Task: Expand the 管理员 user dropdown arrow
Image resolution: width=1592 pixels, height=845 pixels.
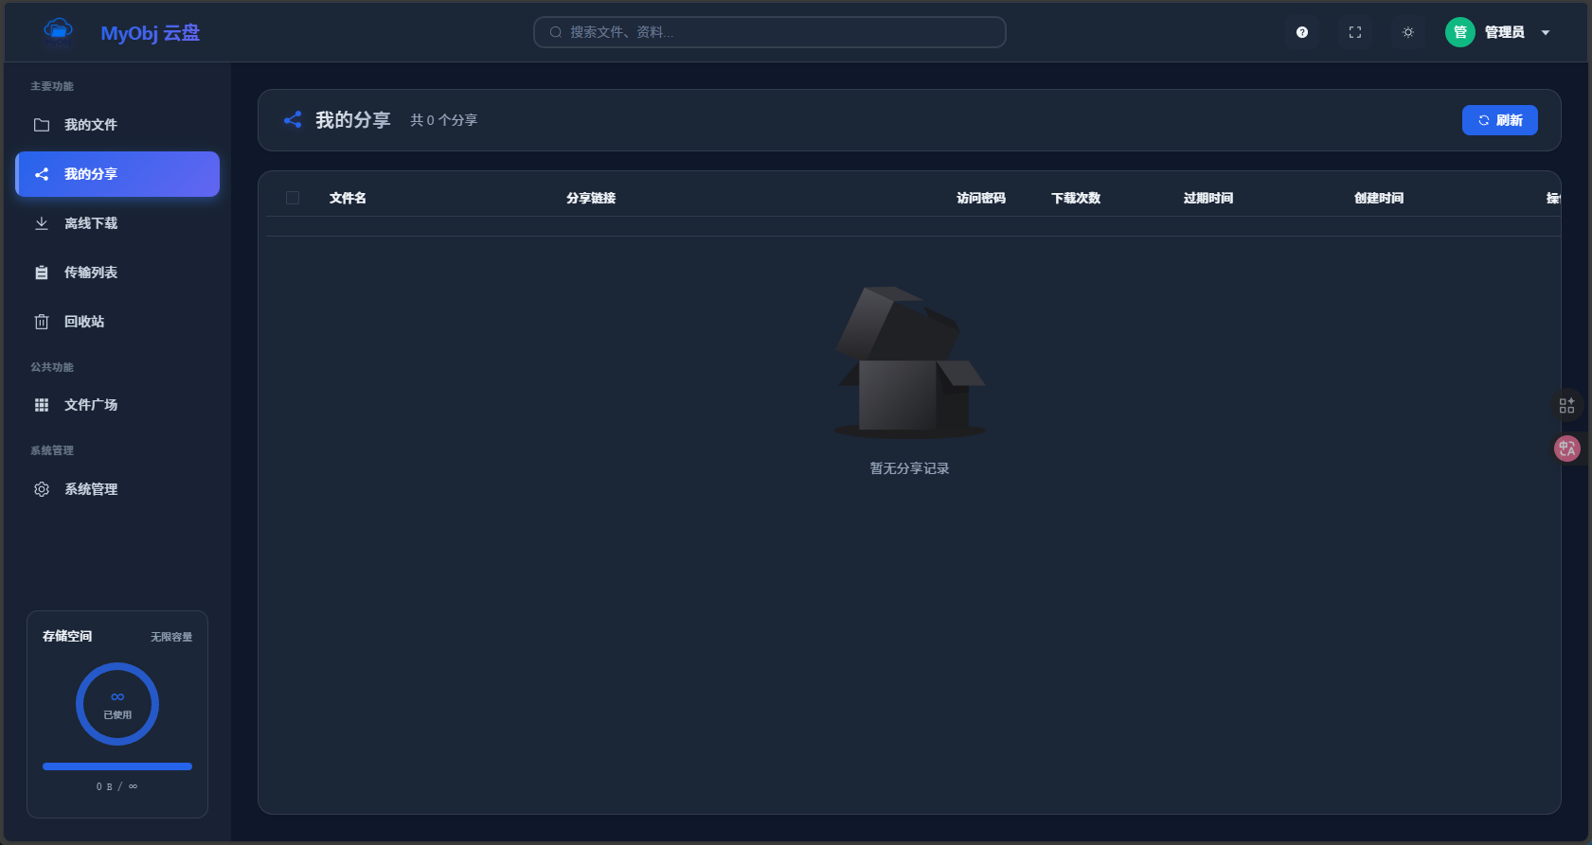Action: pyautogui.click(x=1546, y=33)
